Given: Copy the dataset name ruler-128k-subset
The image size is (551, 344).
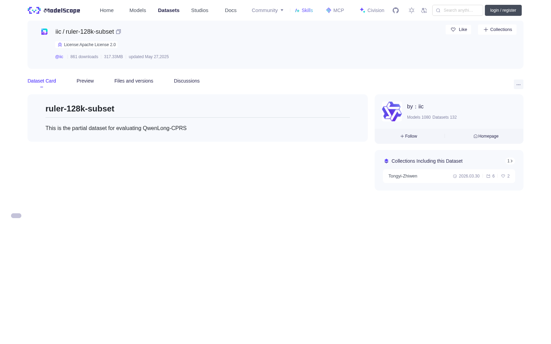Looking at the screenshot, I should tap(118, 32).
